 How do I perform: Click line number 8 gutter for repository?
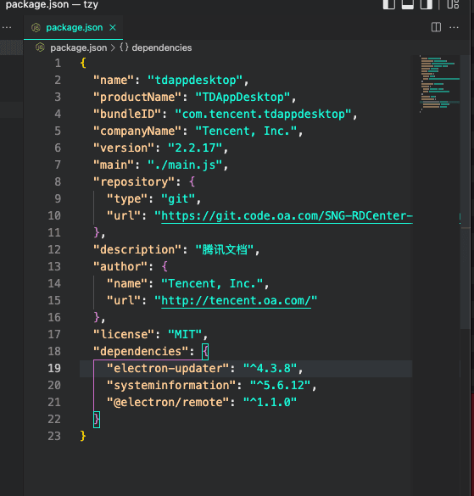[x=58, y=182]
